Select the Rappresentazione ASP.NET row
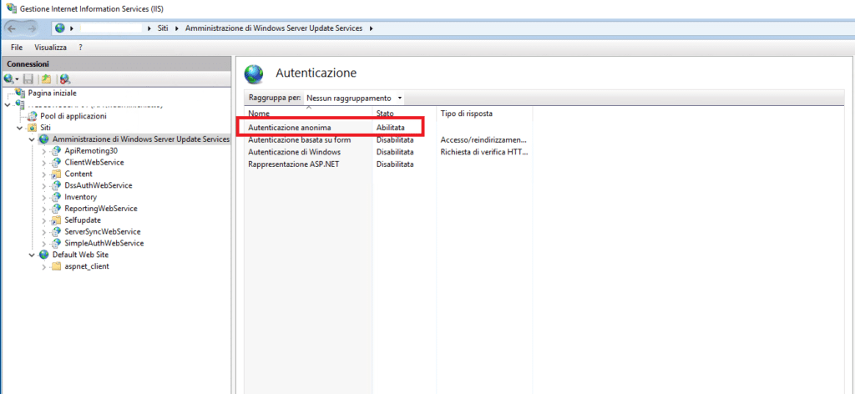855x394 pixels. [x=387, y=164]
